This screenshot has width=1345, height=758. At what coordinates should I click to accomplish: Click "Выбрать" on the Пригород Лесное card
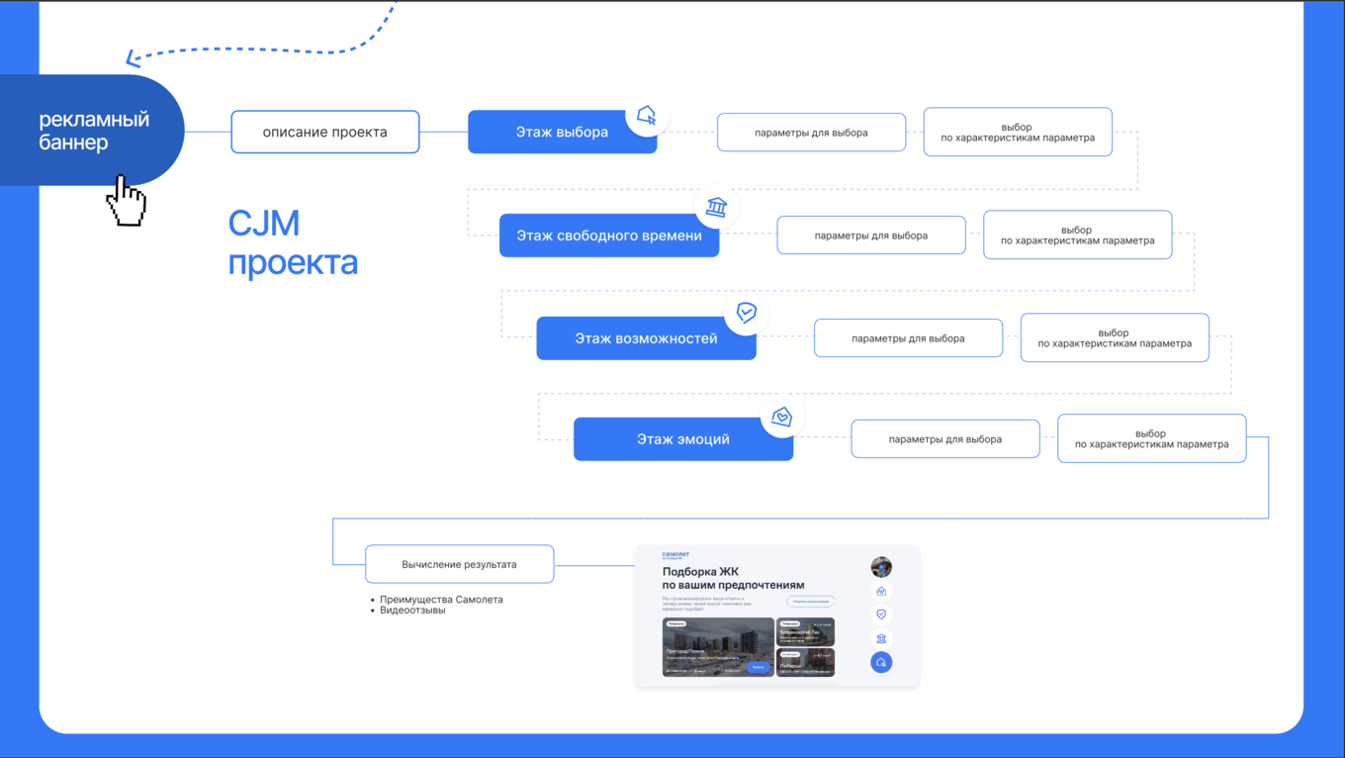759,667
